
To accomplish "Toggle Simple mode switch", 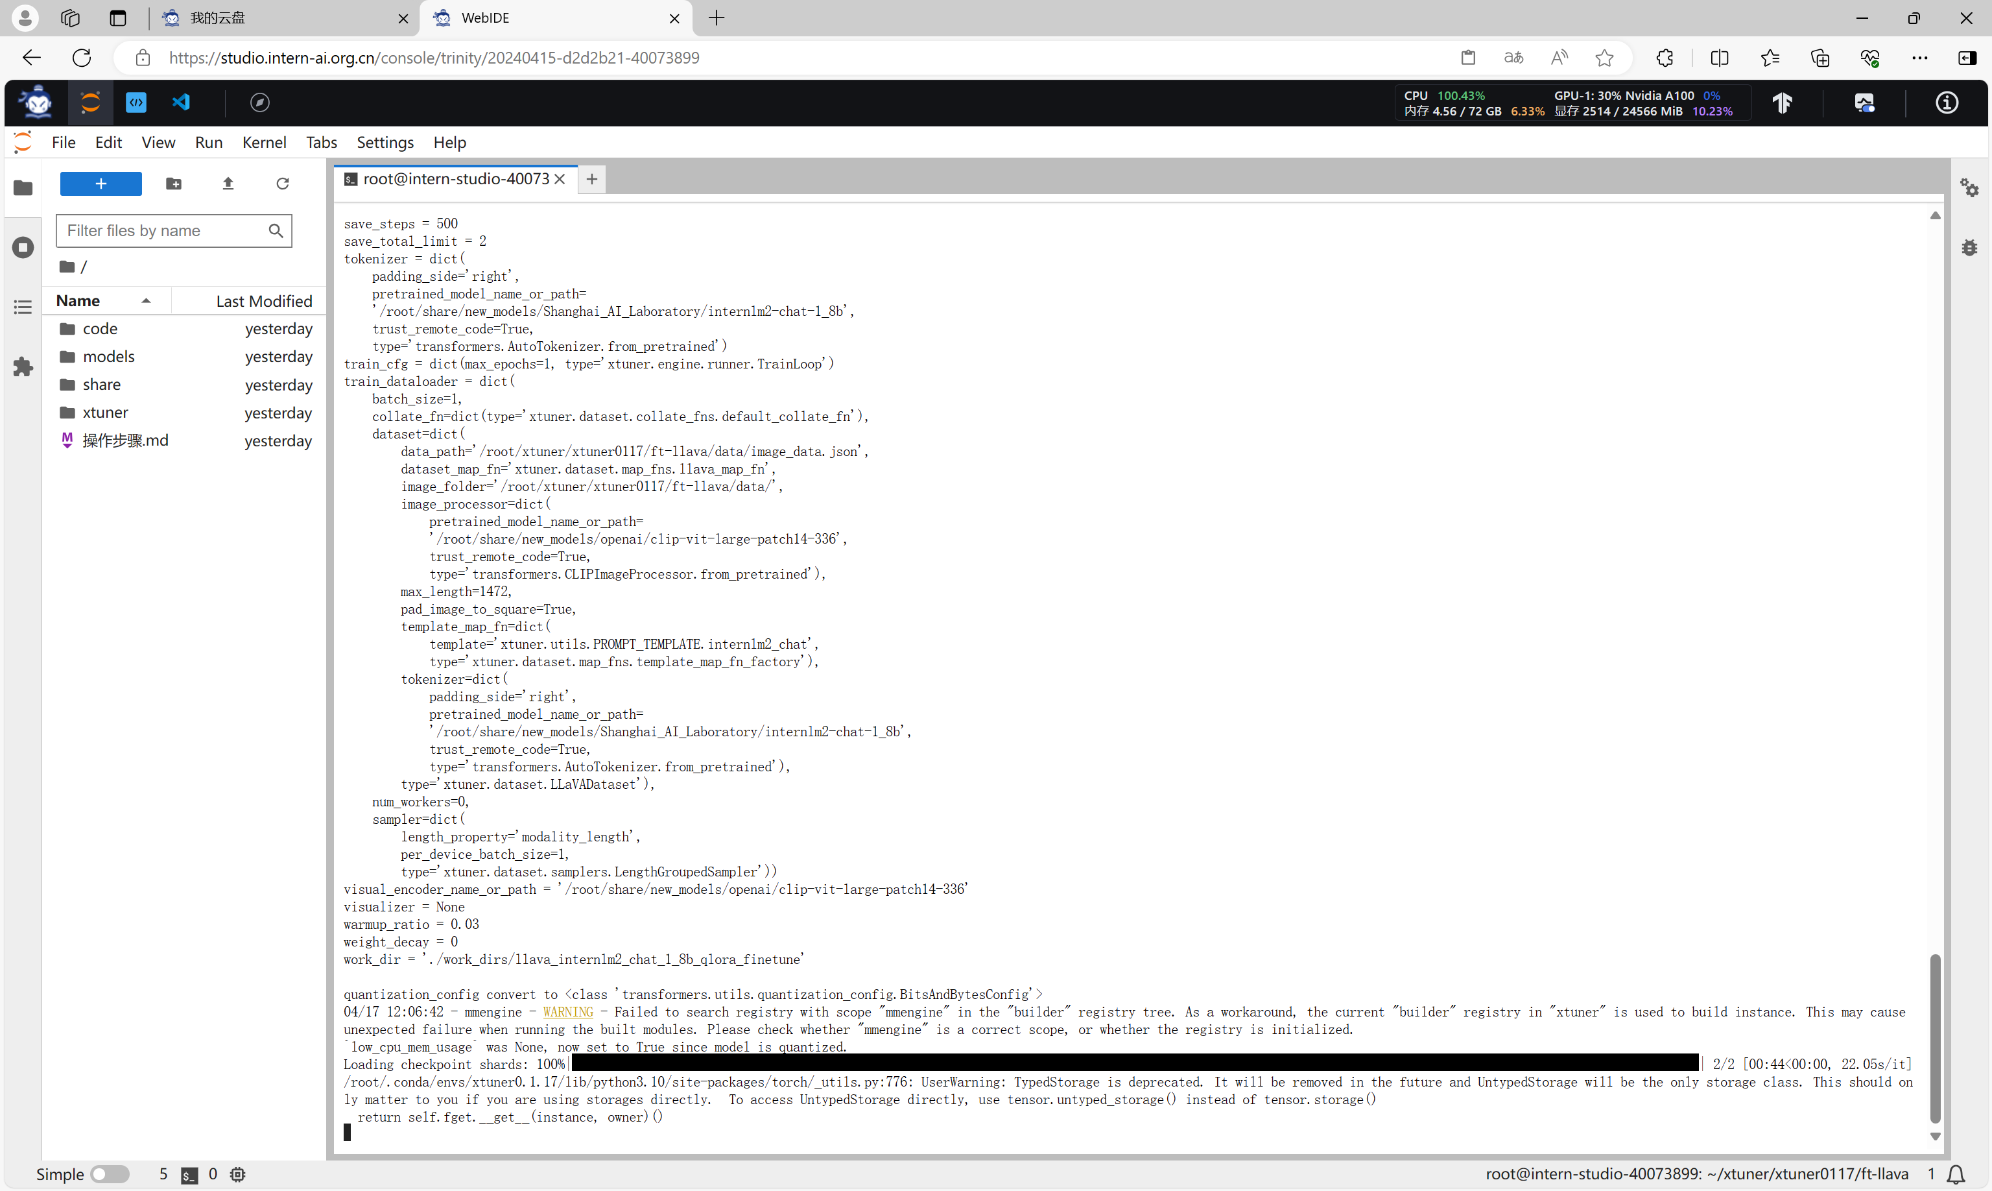I will [x=109, y=1174].
